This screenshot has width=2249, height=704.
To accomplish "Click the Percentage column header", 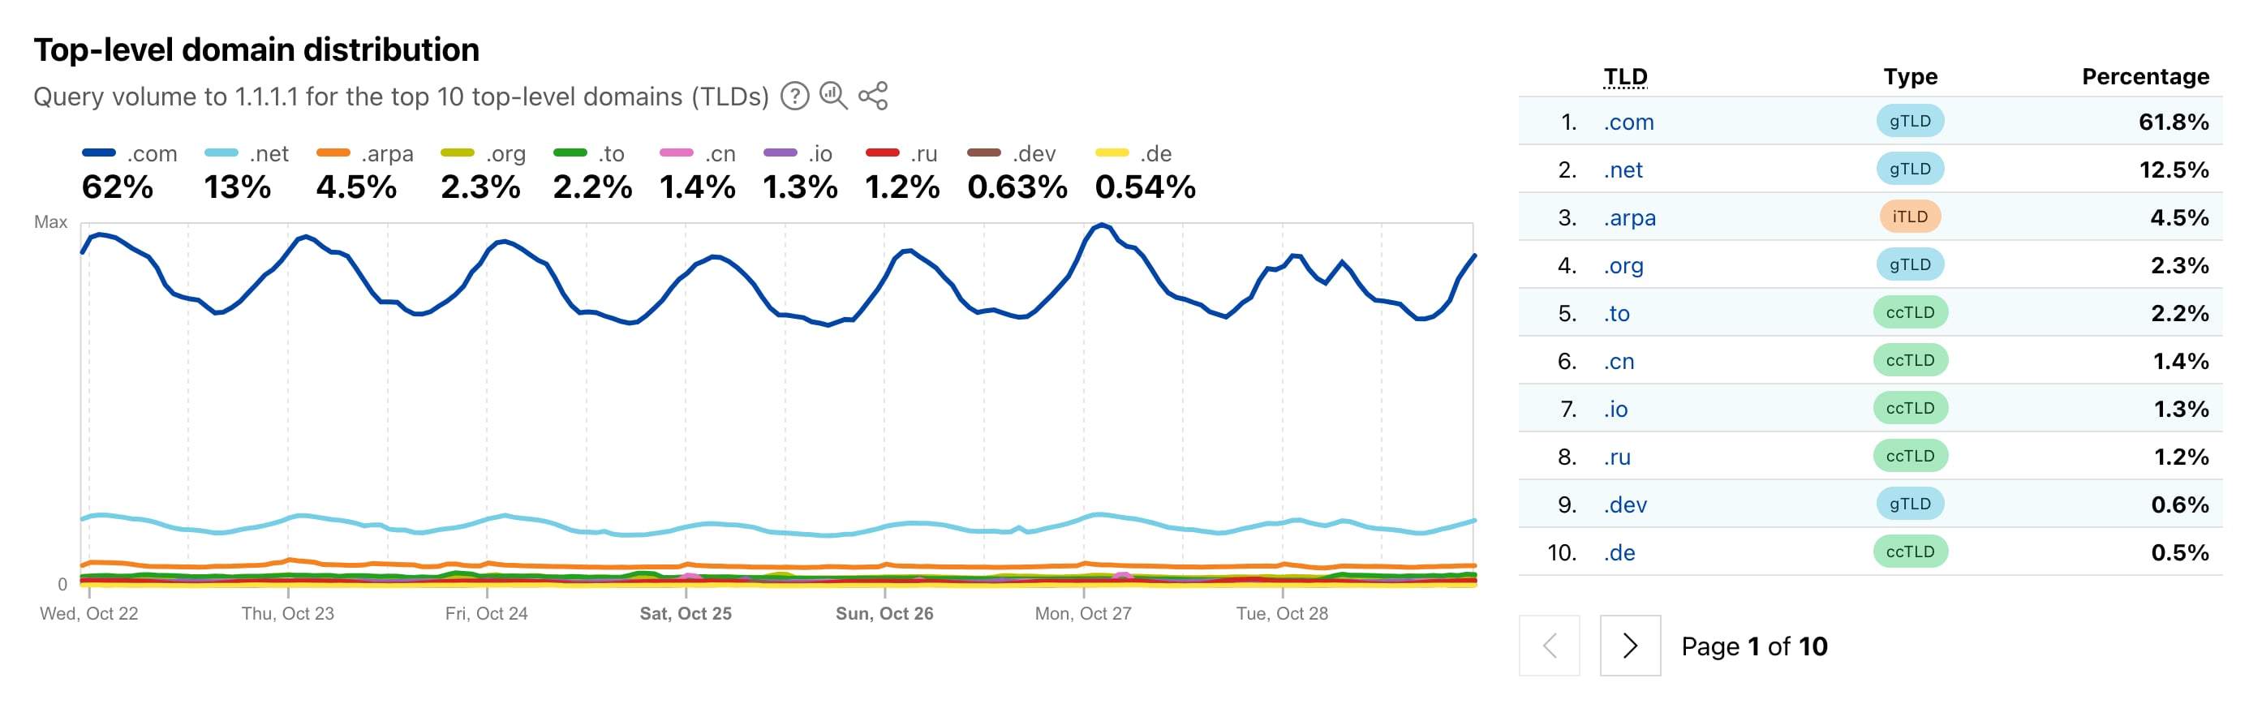I will 2144,77.
